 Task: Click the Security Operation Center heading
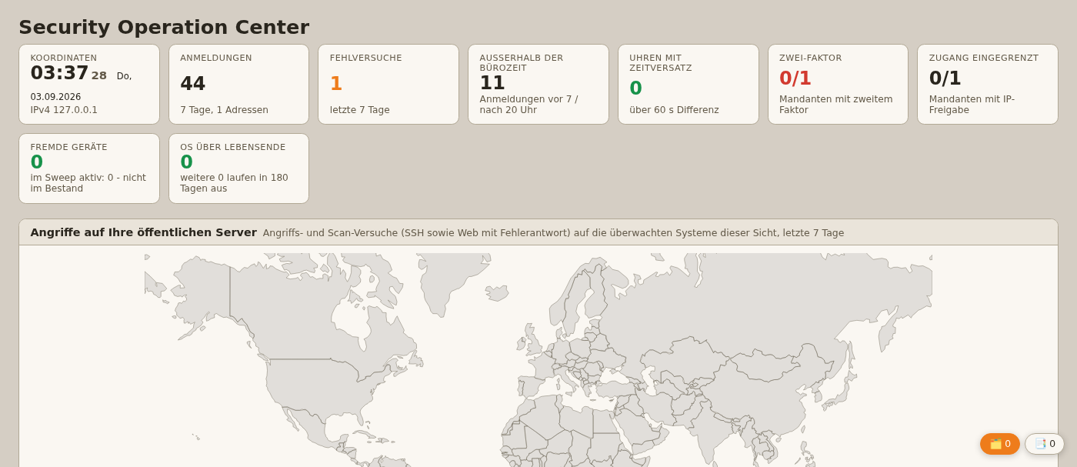164,27
